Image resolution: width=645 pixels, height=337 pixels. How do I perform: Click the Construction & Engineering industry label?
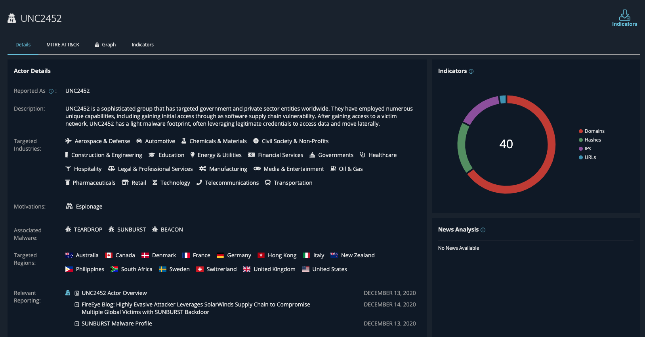click(x=107, y=155)
